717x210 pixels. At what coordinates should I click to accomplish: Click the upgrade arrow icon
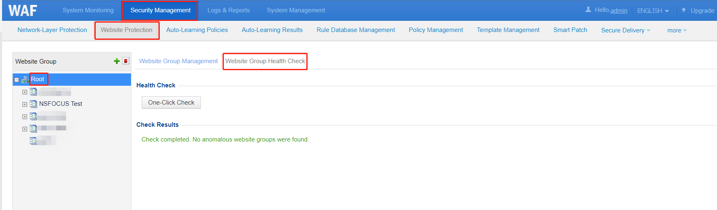(x=684, y=10)
